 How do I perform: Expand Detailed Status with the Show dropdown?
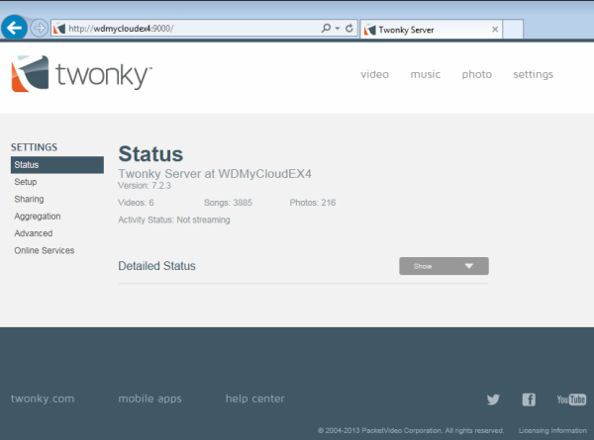(444, 266)
